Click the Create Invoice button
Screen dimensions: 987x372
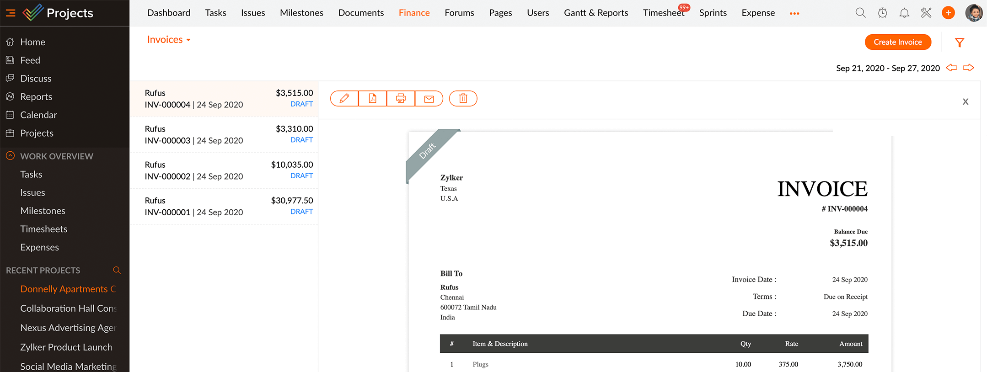point(897,42)
